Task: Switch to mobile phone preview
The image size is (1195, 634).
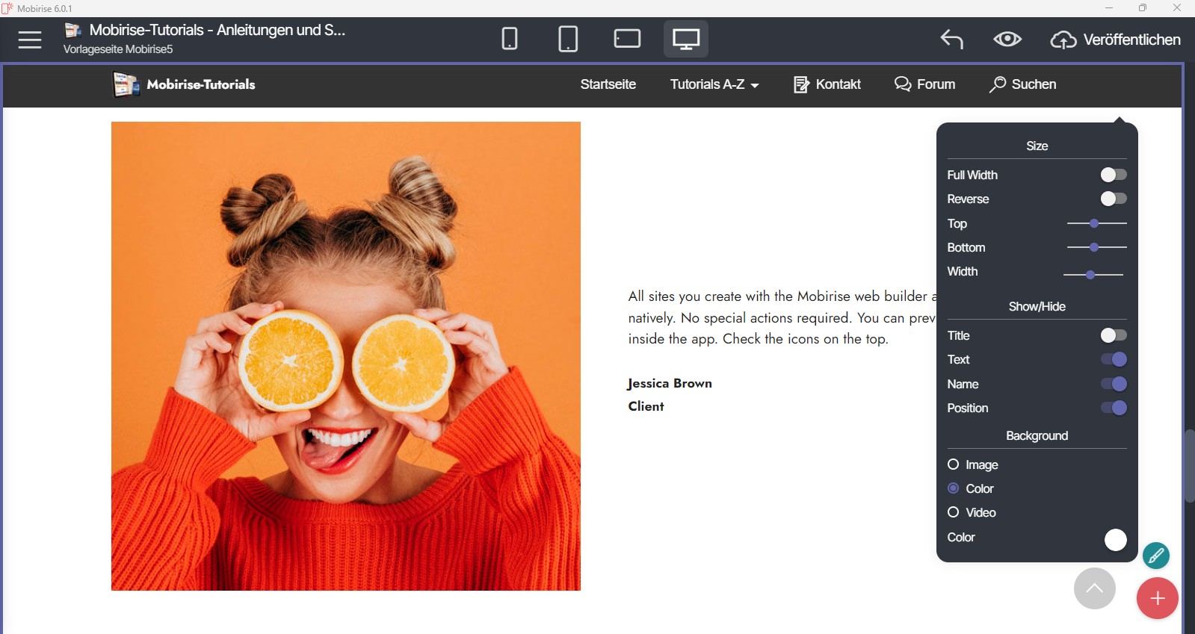Action: coord(510,39)
